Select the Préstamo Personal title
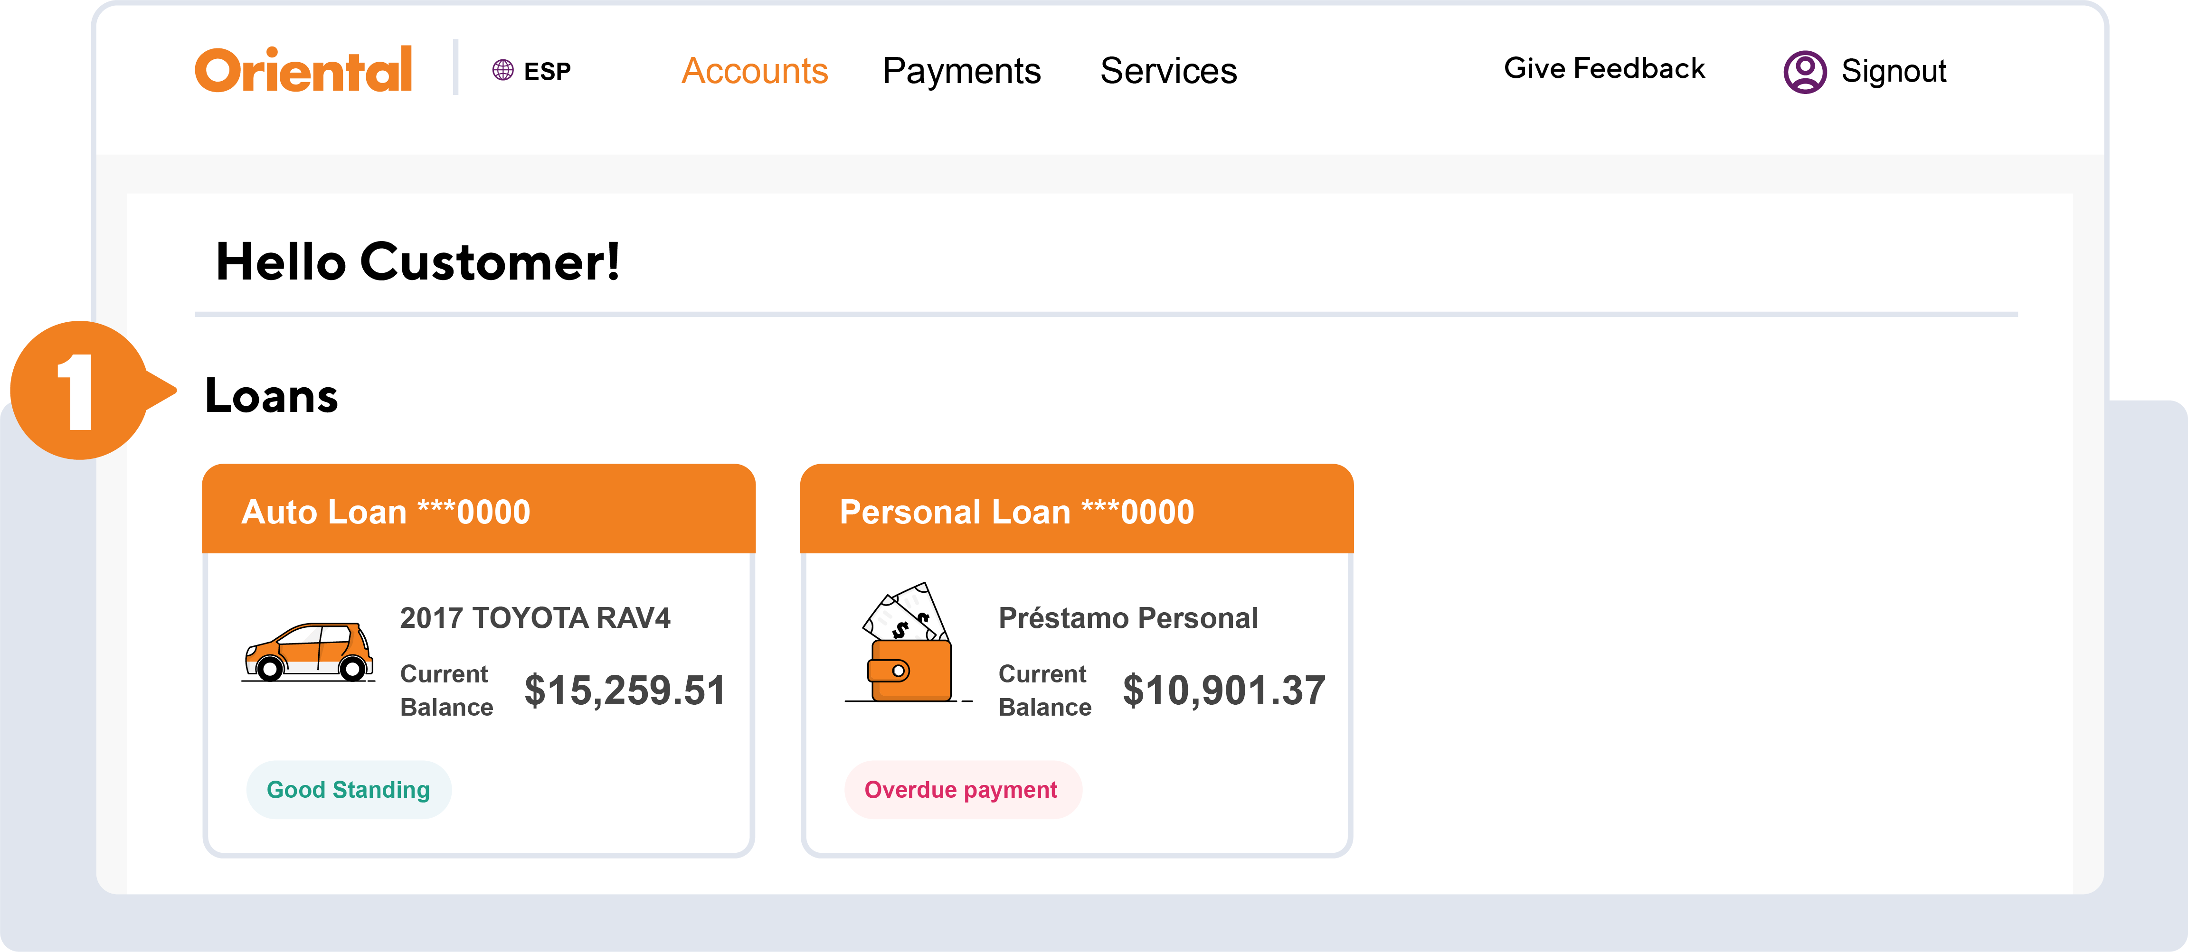Viewport: 2188px width, 952px height. [x=1128, y=618]
